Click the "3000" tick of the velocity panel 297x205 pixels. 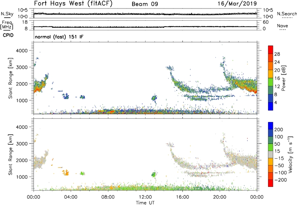click(x=22, y=144)
